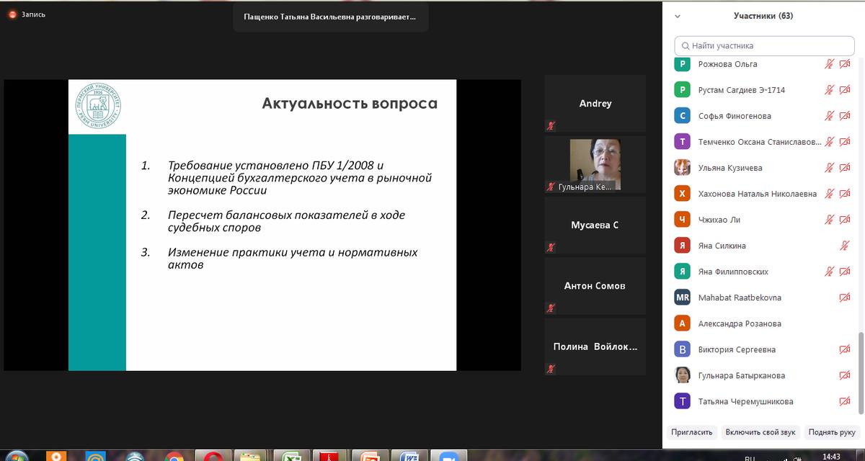Screen dimensions: 865x461
Task: Select participant Александра Розанова in list
Action: point(739,323)
